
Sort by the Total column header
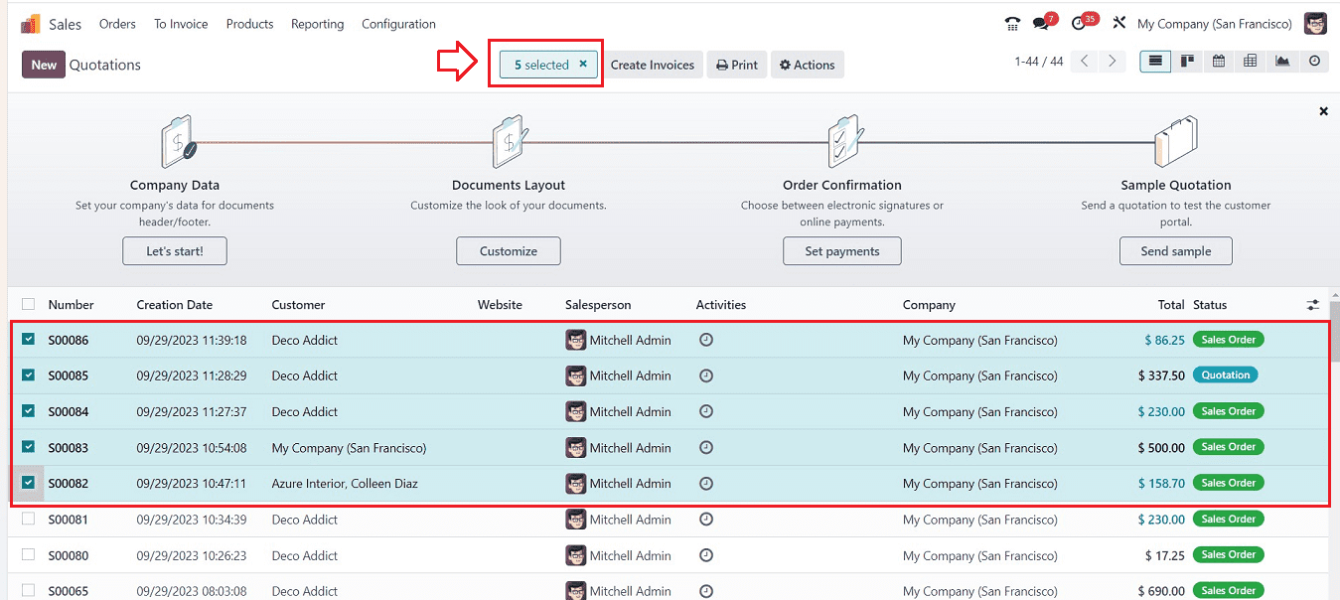pyautogui.click(x=1171, y=305)
